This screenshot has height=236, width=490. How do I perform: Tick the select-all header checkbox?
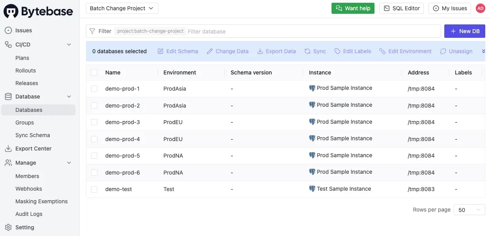click(94, 72)
